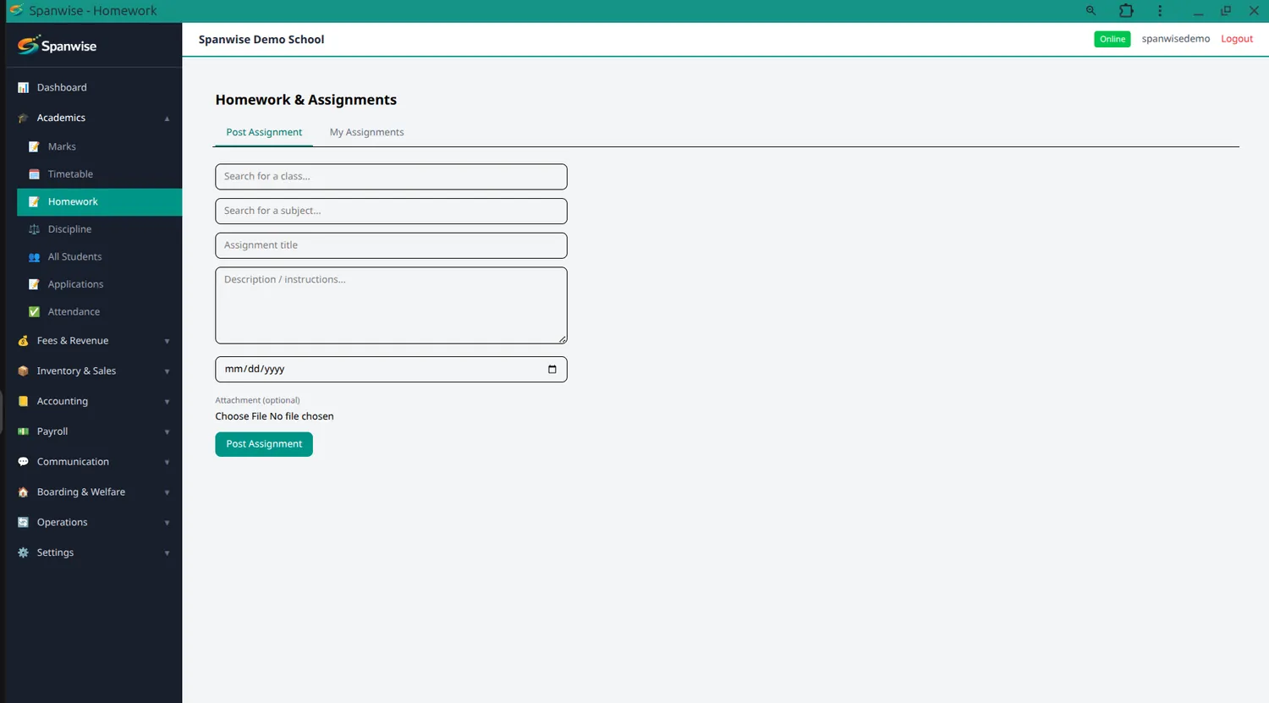Click the Payroll cash icon
Screen dimensions: 1269x703
23,431
